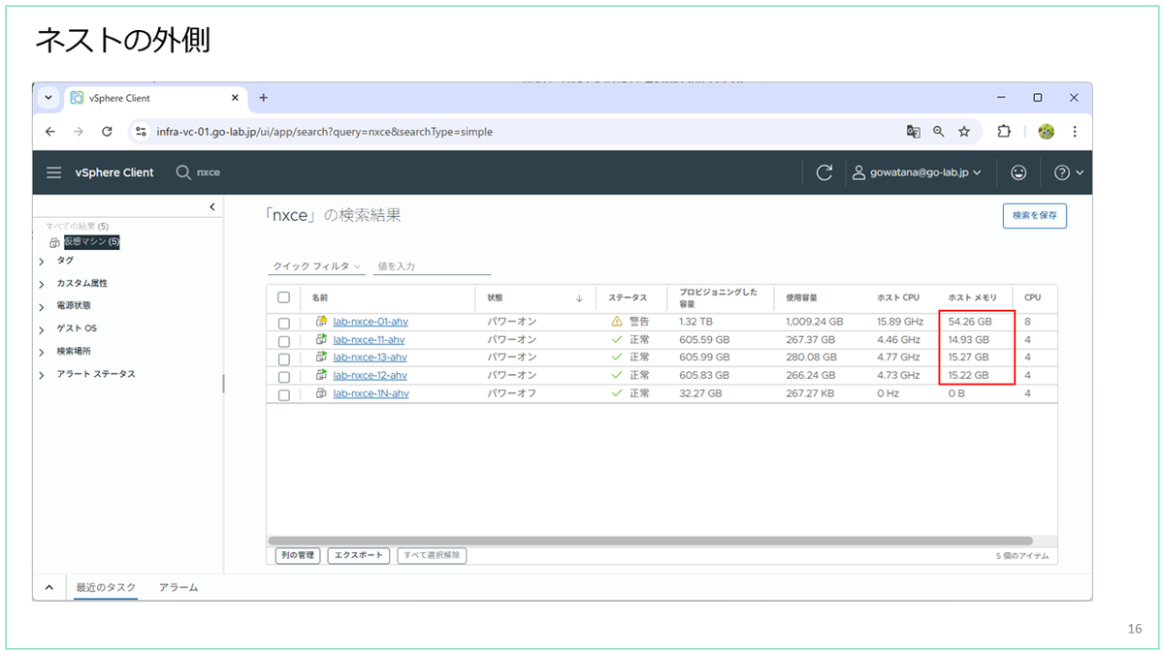Open the vSphere hamburger menu
This screenshot has height=654, width=1164.
click(54, 172)
